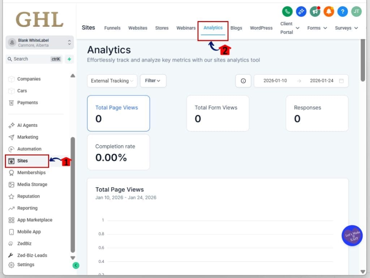This screenshot has height=278, width=370.
Task: Collapse the left sidebar using green chevron toggle
Action: (76, 265)
